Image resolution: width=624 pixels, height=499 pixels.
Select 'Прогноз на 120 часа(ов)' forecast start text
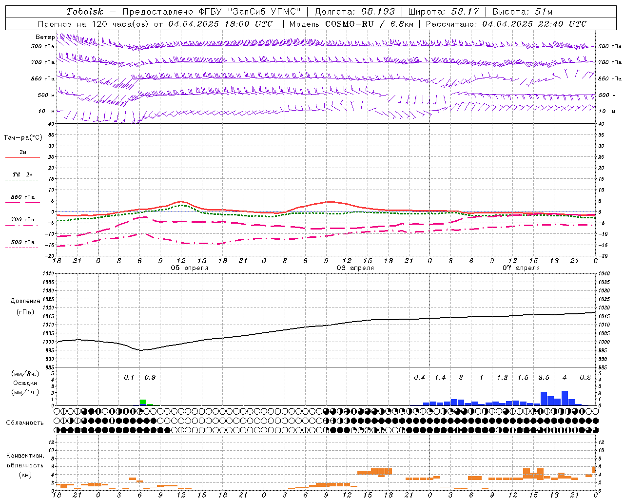[94, 24]
